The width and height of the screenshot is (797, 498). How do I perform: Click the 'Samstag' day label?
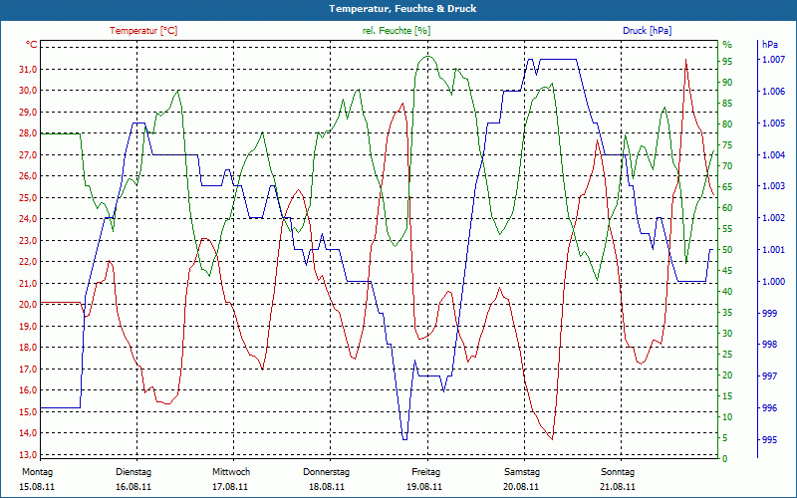tap(522, 472)
